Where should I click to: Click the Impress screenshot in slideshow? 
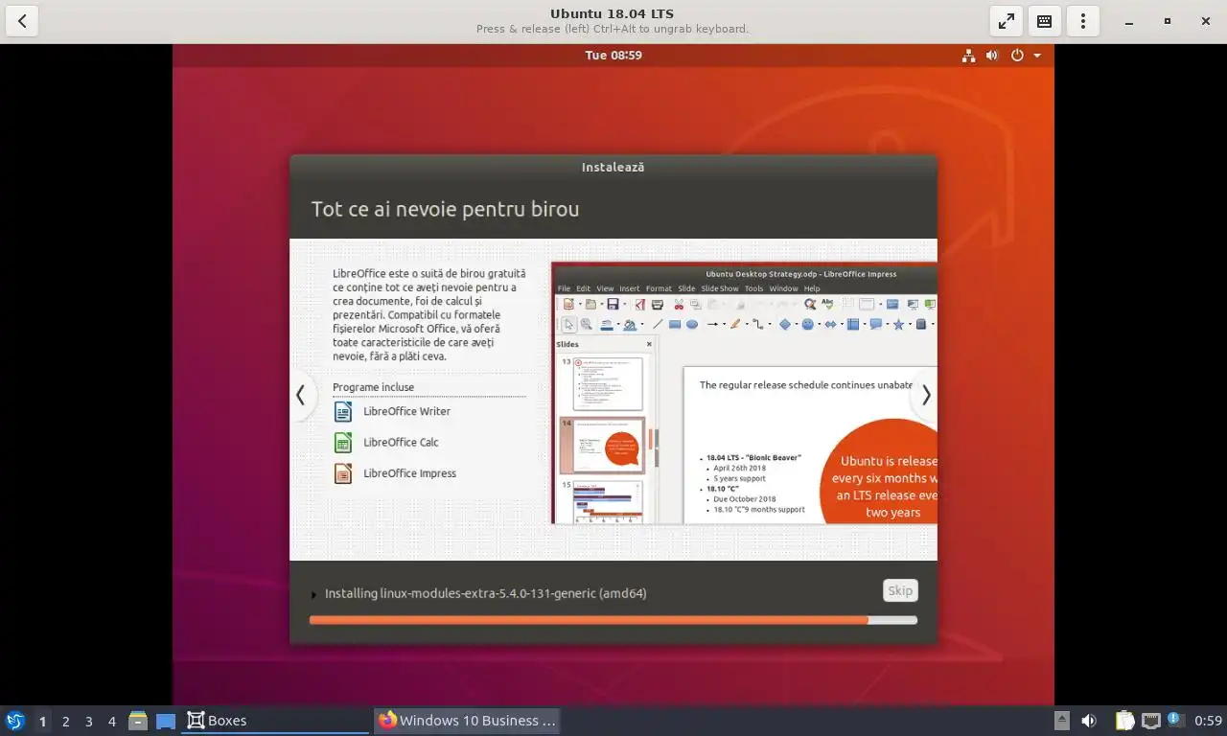pos(744,393)
